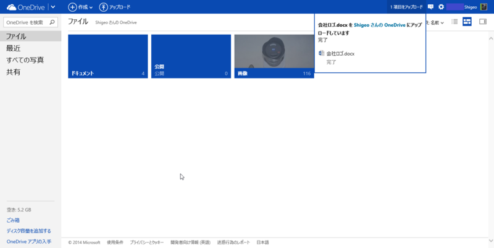
Task: Open 開発者向け情報 (英語) footer link
Action: click(190, 242)
